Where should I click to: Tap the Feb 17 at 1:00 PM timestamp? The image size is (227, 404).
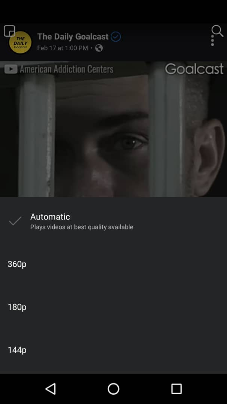tap(62, 48)
